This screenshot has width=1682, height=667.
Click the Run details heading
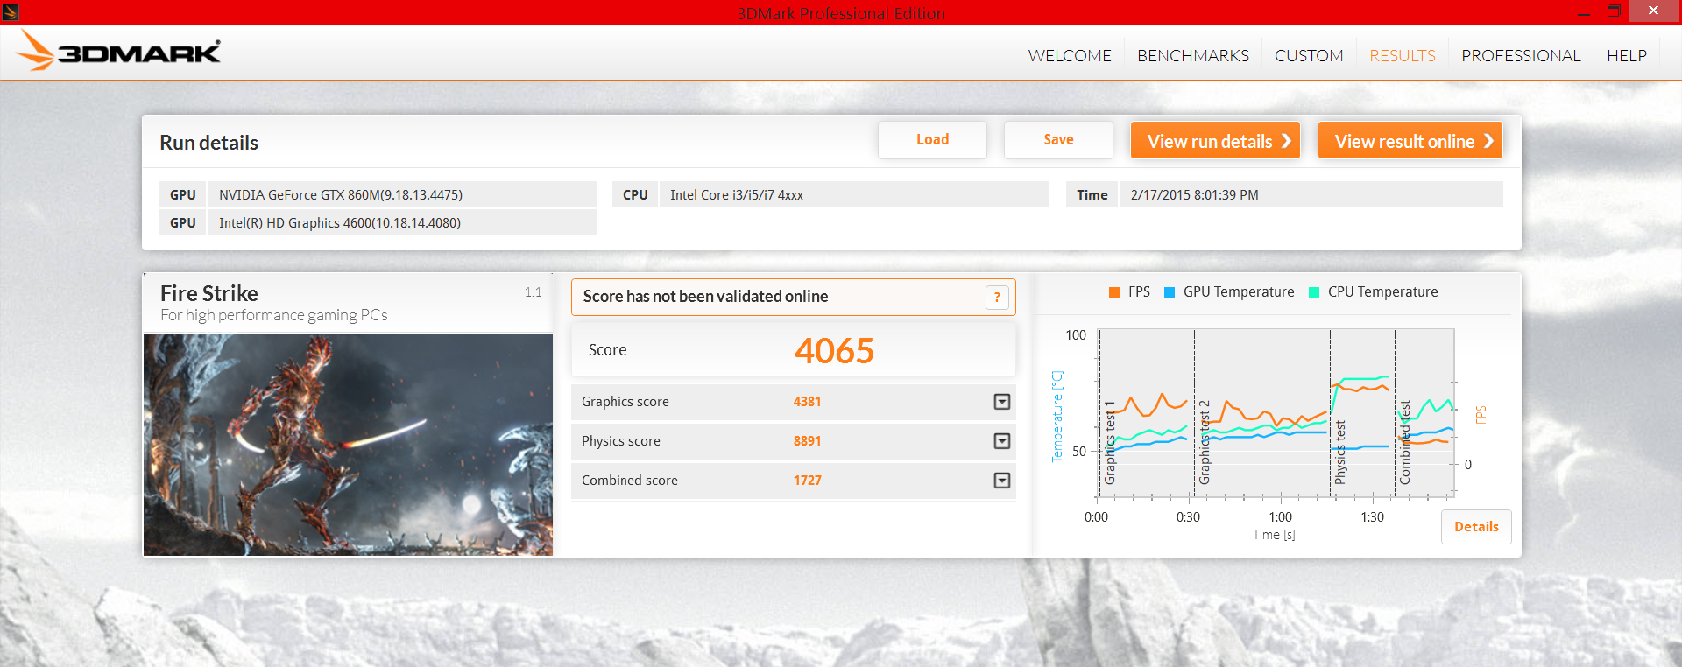pyautogui.click(x=208, y=143)
